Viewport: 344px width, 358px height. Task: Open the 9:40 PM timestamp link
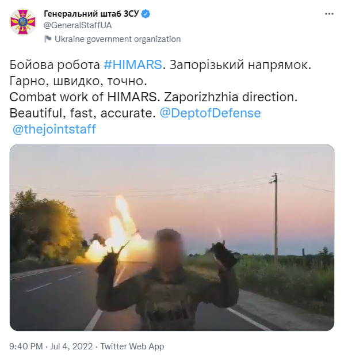[x=26, y=346]
